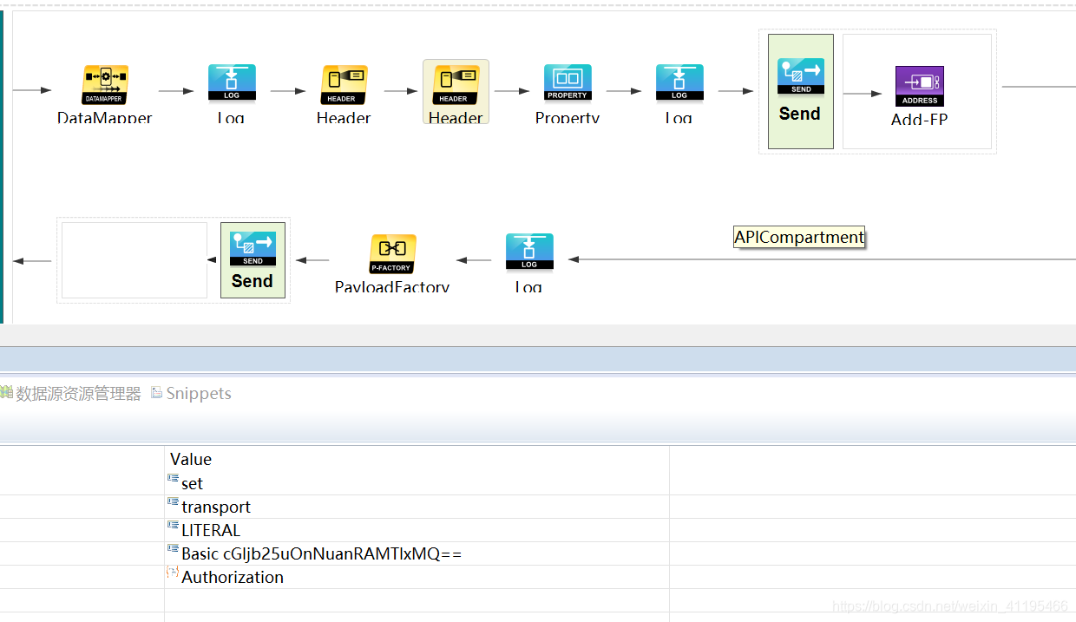The width and height of the screenshot is (1076, 622).
Task: Open the Add-FP address component icon
Action: tap(919, 87)
